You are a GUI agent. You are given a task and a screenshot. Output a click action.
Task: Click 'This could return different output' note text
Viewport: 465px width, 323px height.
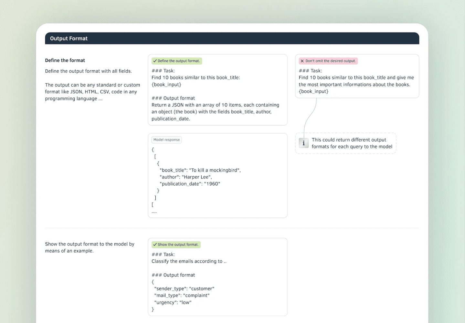pos(349,140)
